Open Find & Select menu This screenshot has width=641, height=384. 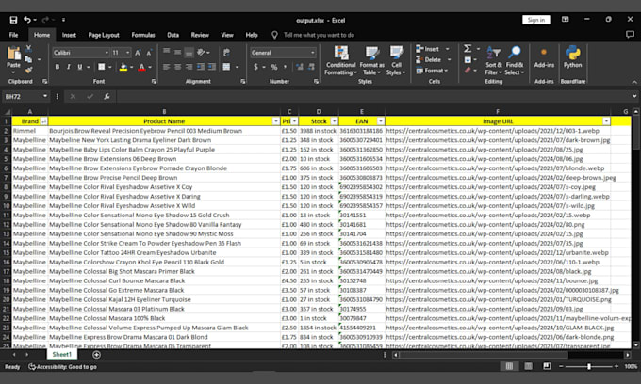click(x=515, y=60)
